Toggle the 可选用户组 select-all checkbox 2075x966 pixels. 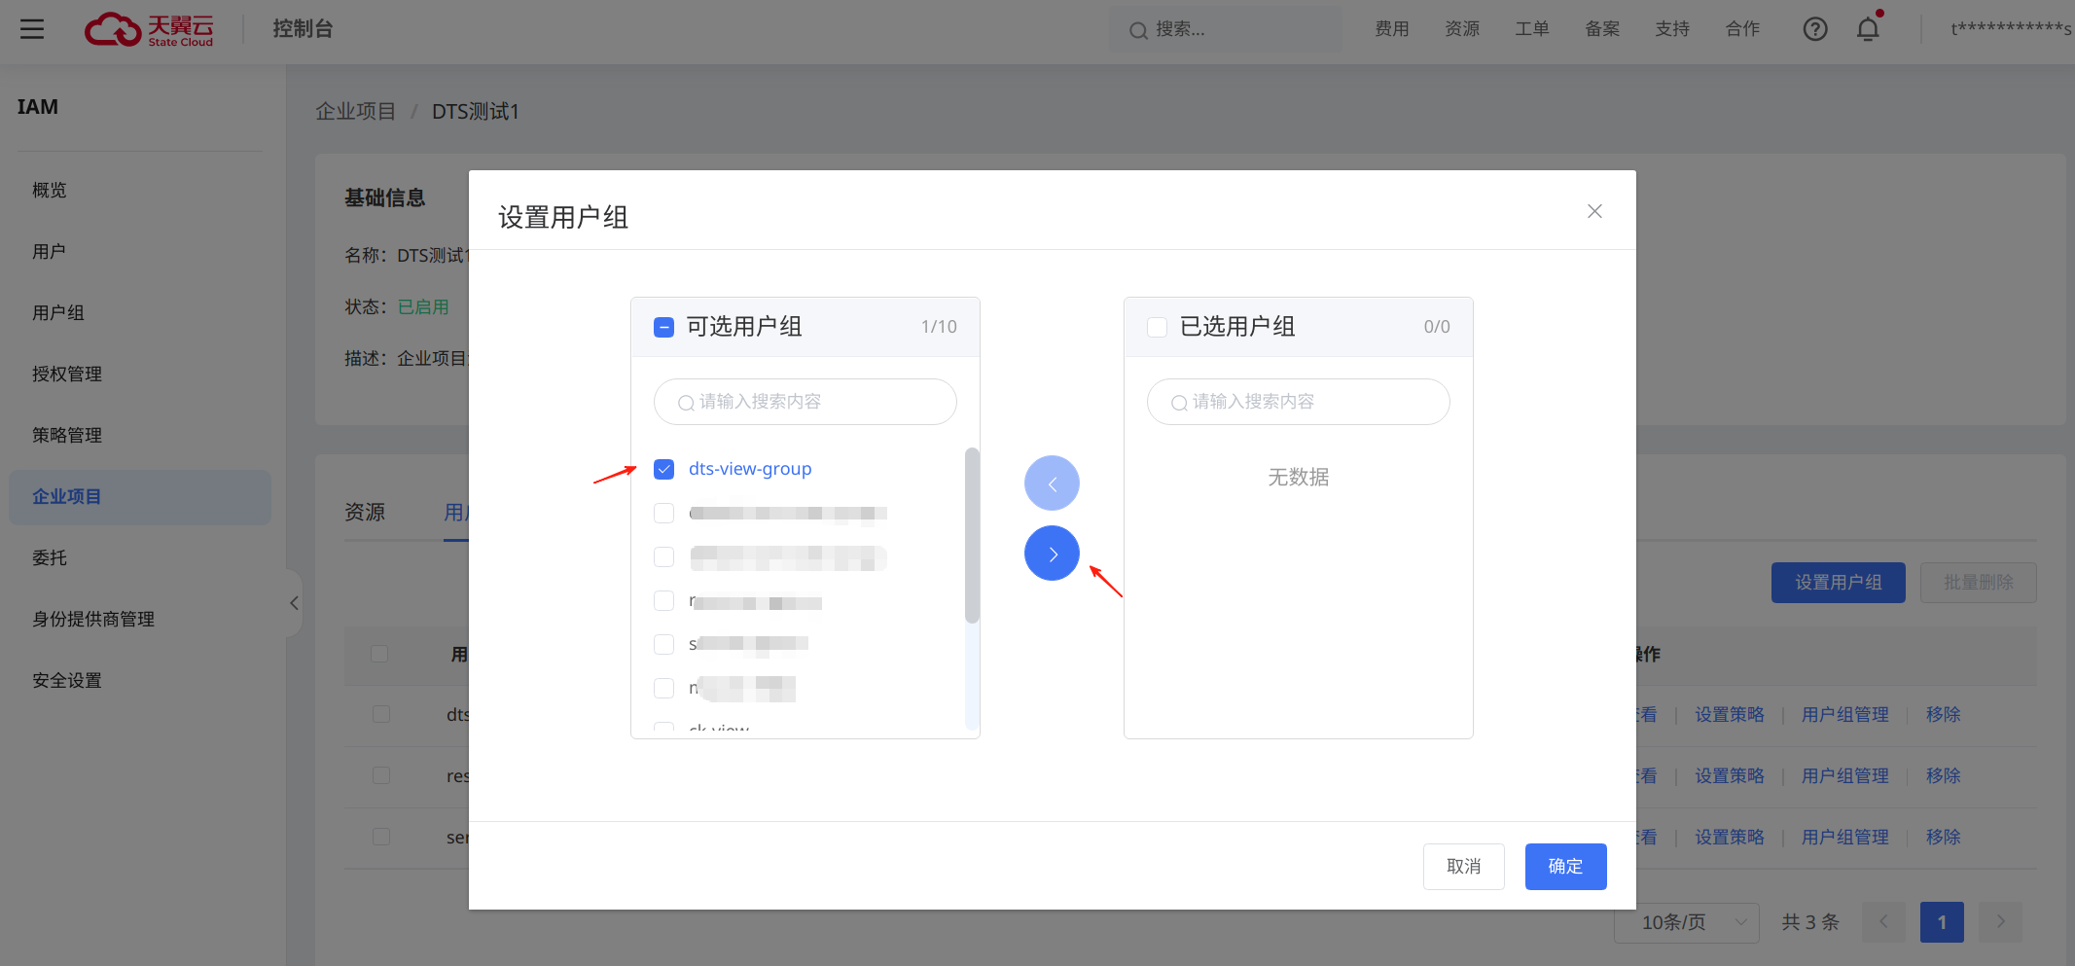(664, 327)
